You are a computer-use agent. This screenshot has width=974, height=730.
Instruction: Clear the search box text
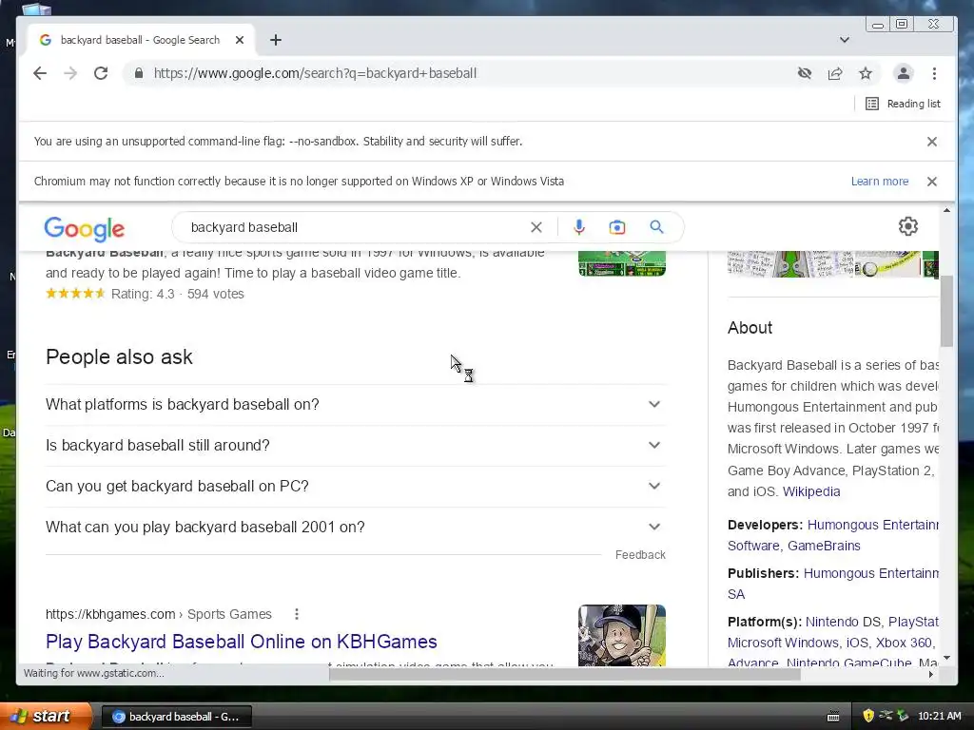coord(536,227)
